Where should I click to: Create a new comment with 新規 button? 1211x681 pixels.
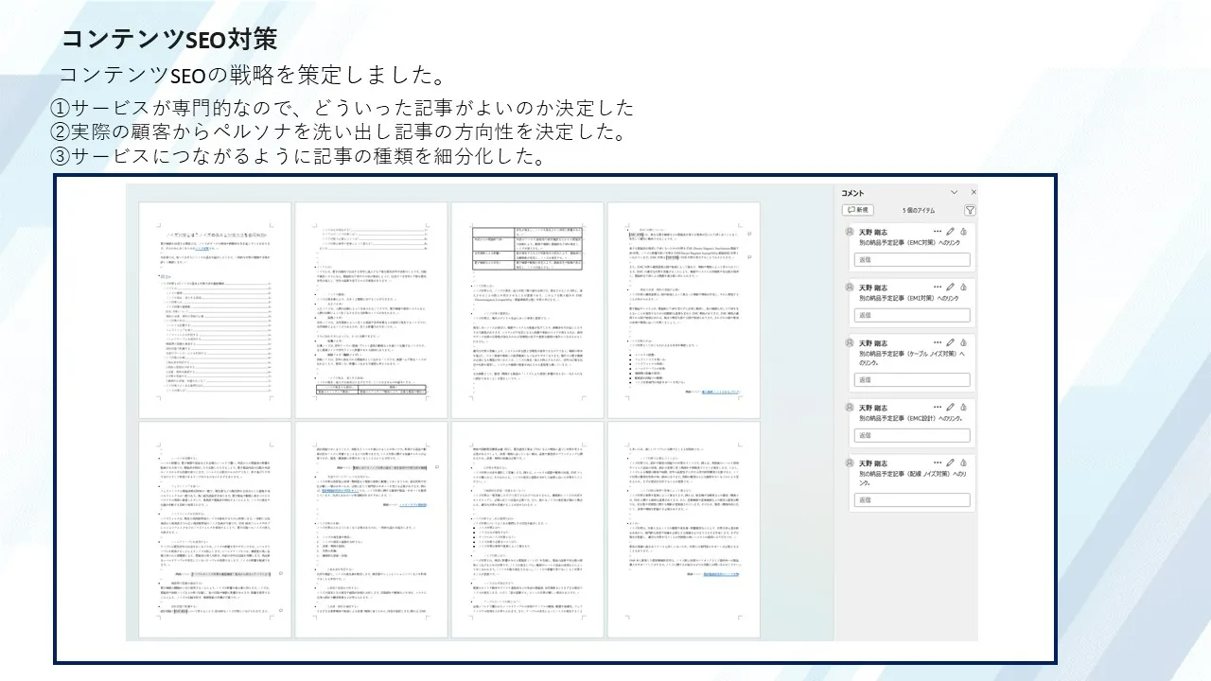coord(857,210)
